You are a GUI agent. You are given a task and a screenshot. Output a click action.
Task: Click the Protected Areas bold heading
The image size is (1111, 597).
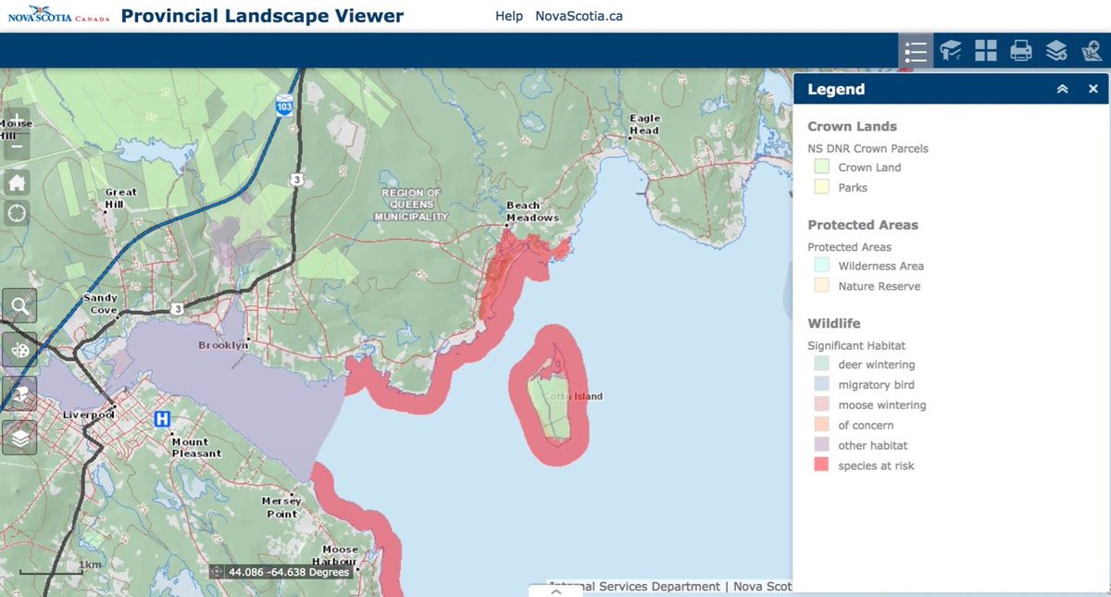click(863, 225)
